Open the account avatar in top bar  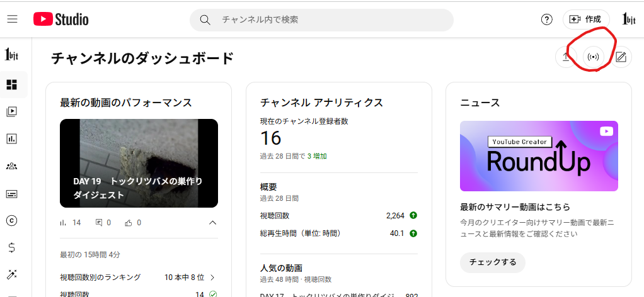click(629, 20)
